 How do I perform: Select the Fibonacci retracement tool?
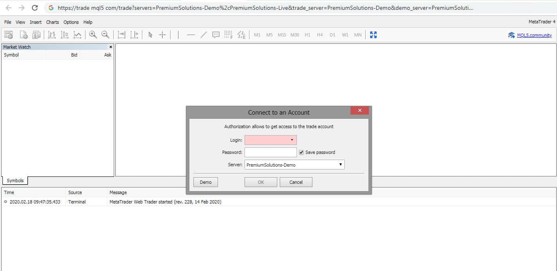pos(229,35)
